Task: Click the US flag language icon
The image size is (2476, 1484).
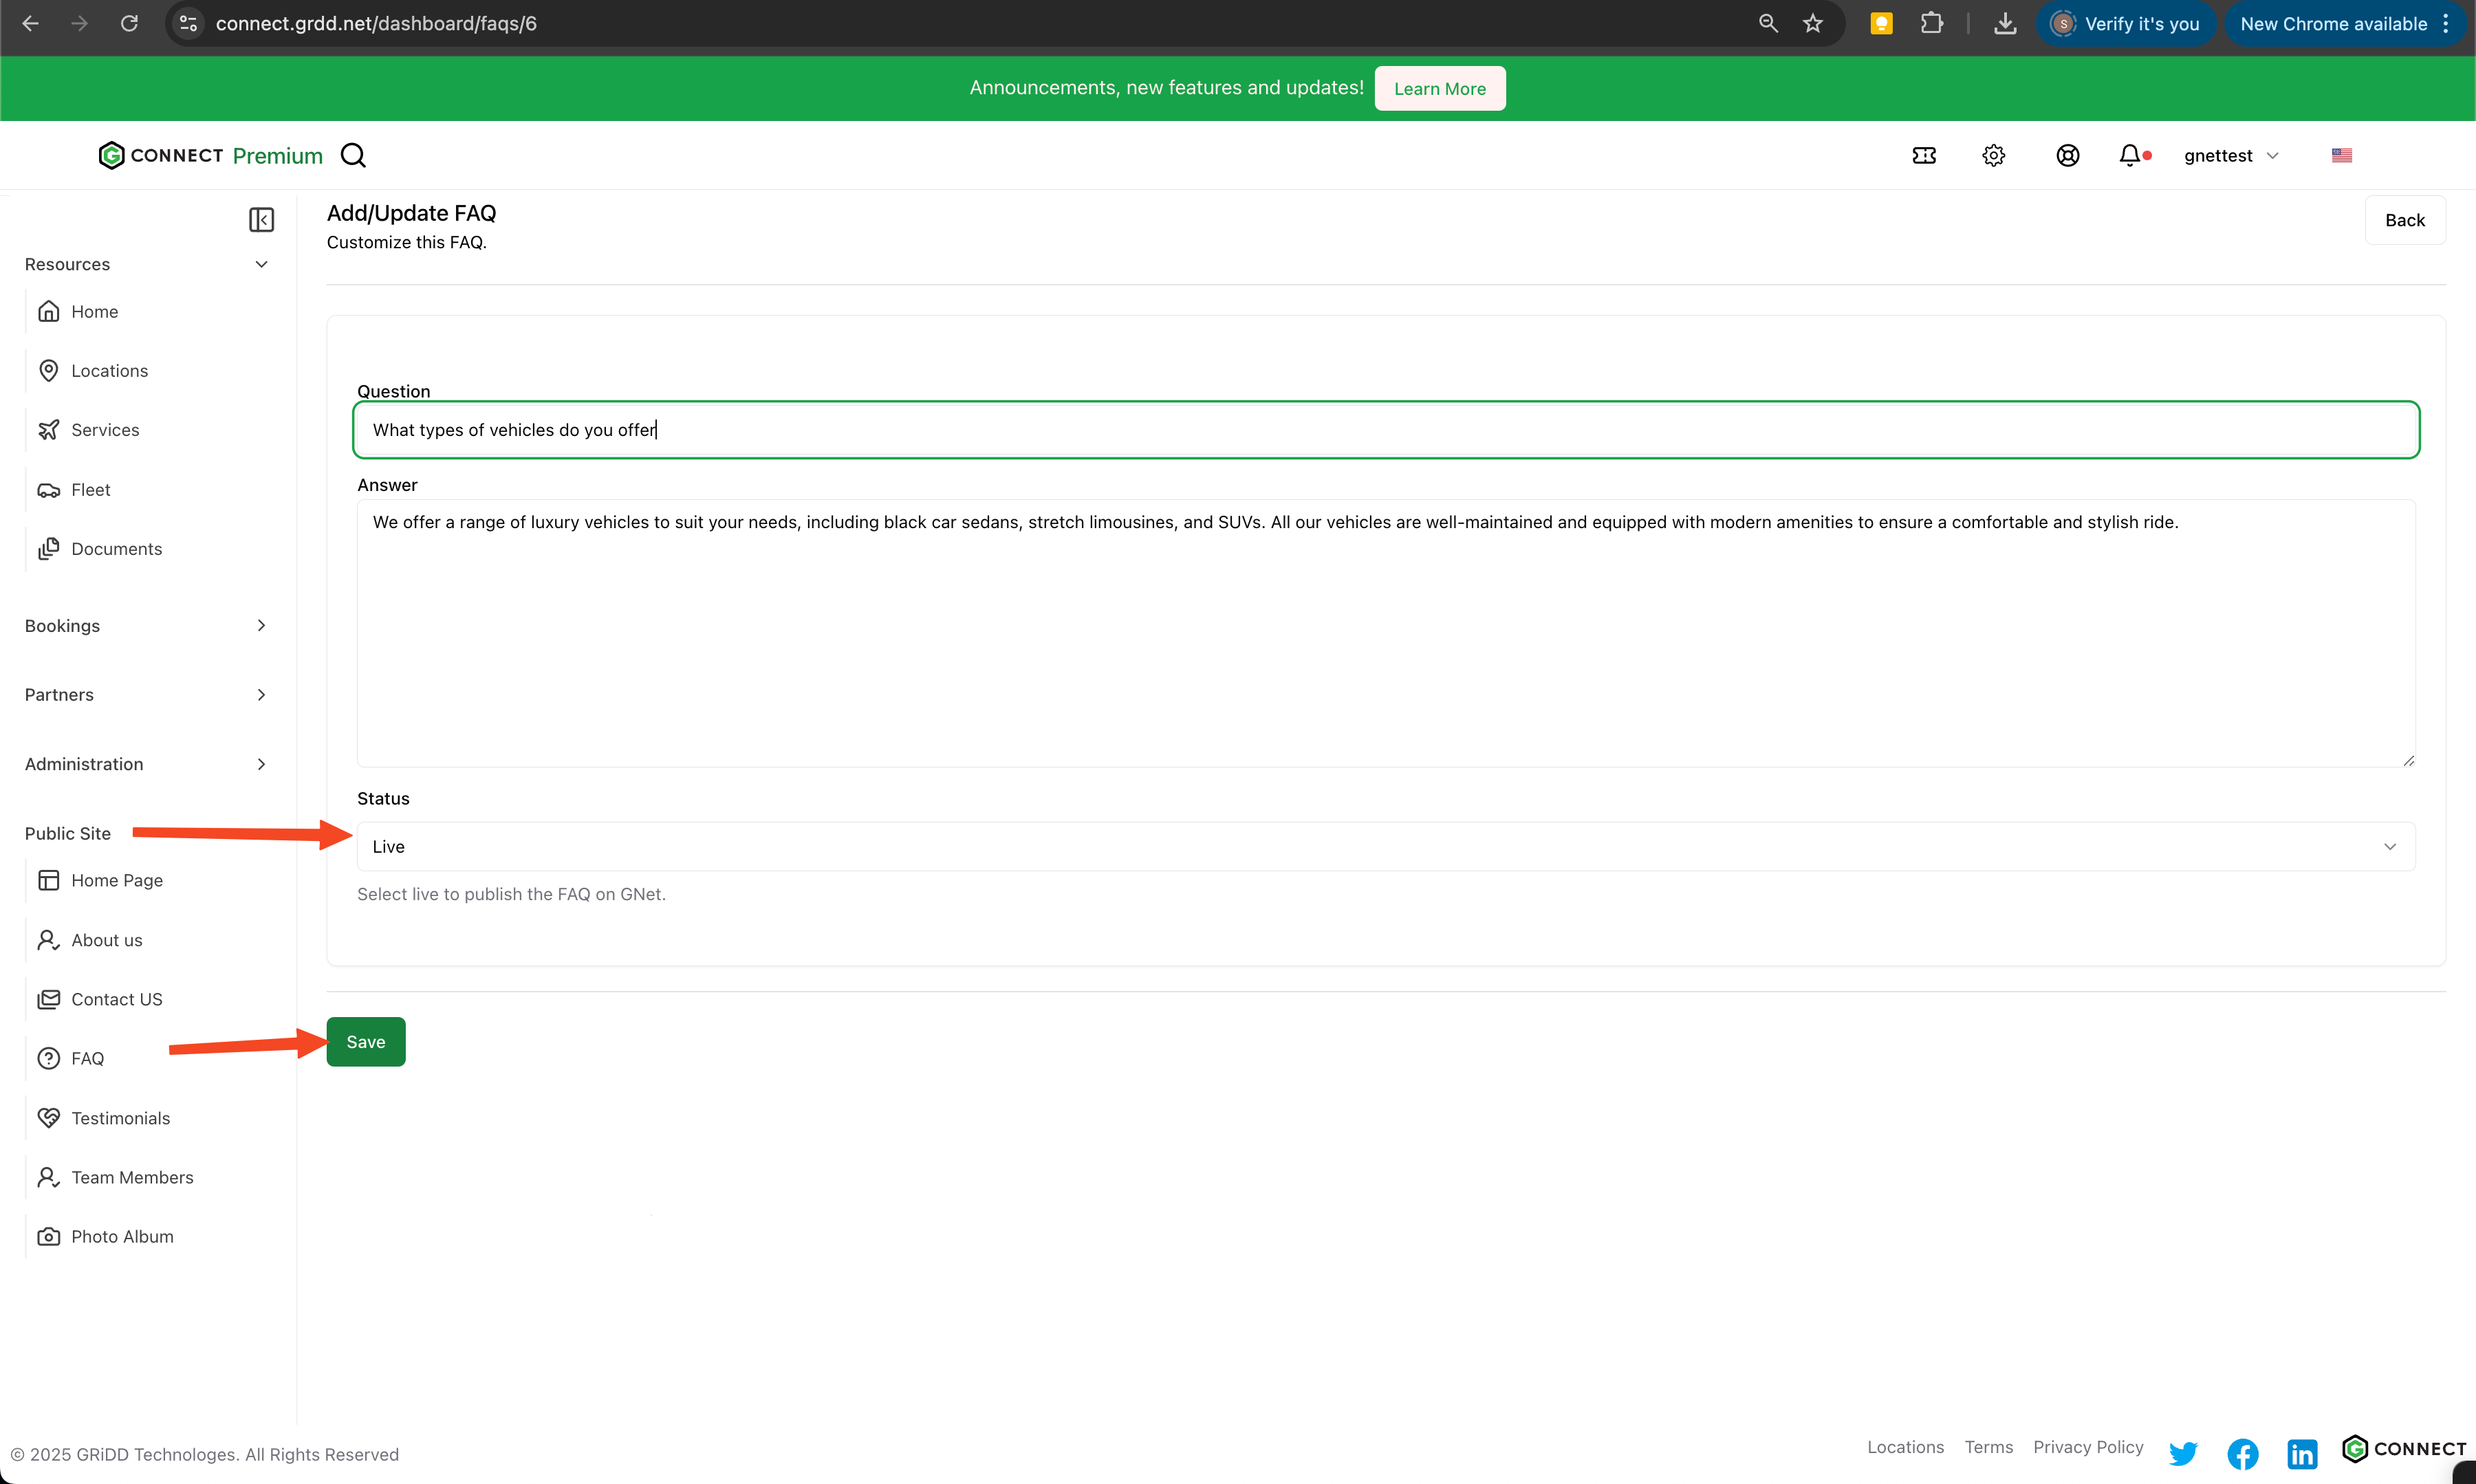Action: pyautogui.click(x=2341, y=155)
